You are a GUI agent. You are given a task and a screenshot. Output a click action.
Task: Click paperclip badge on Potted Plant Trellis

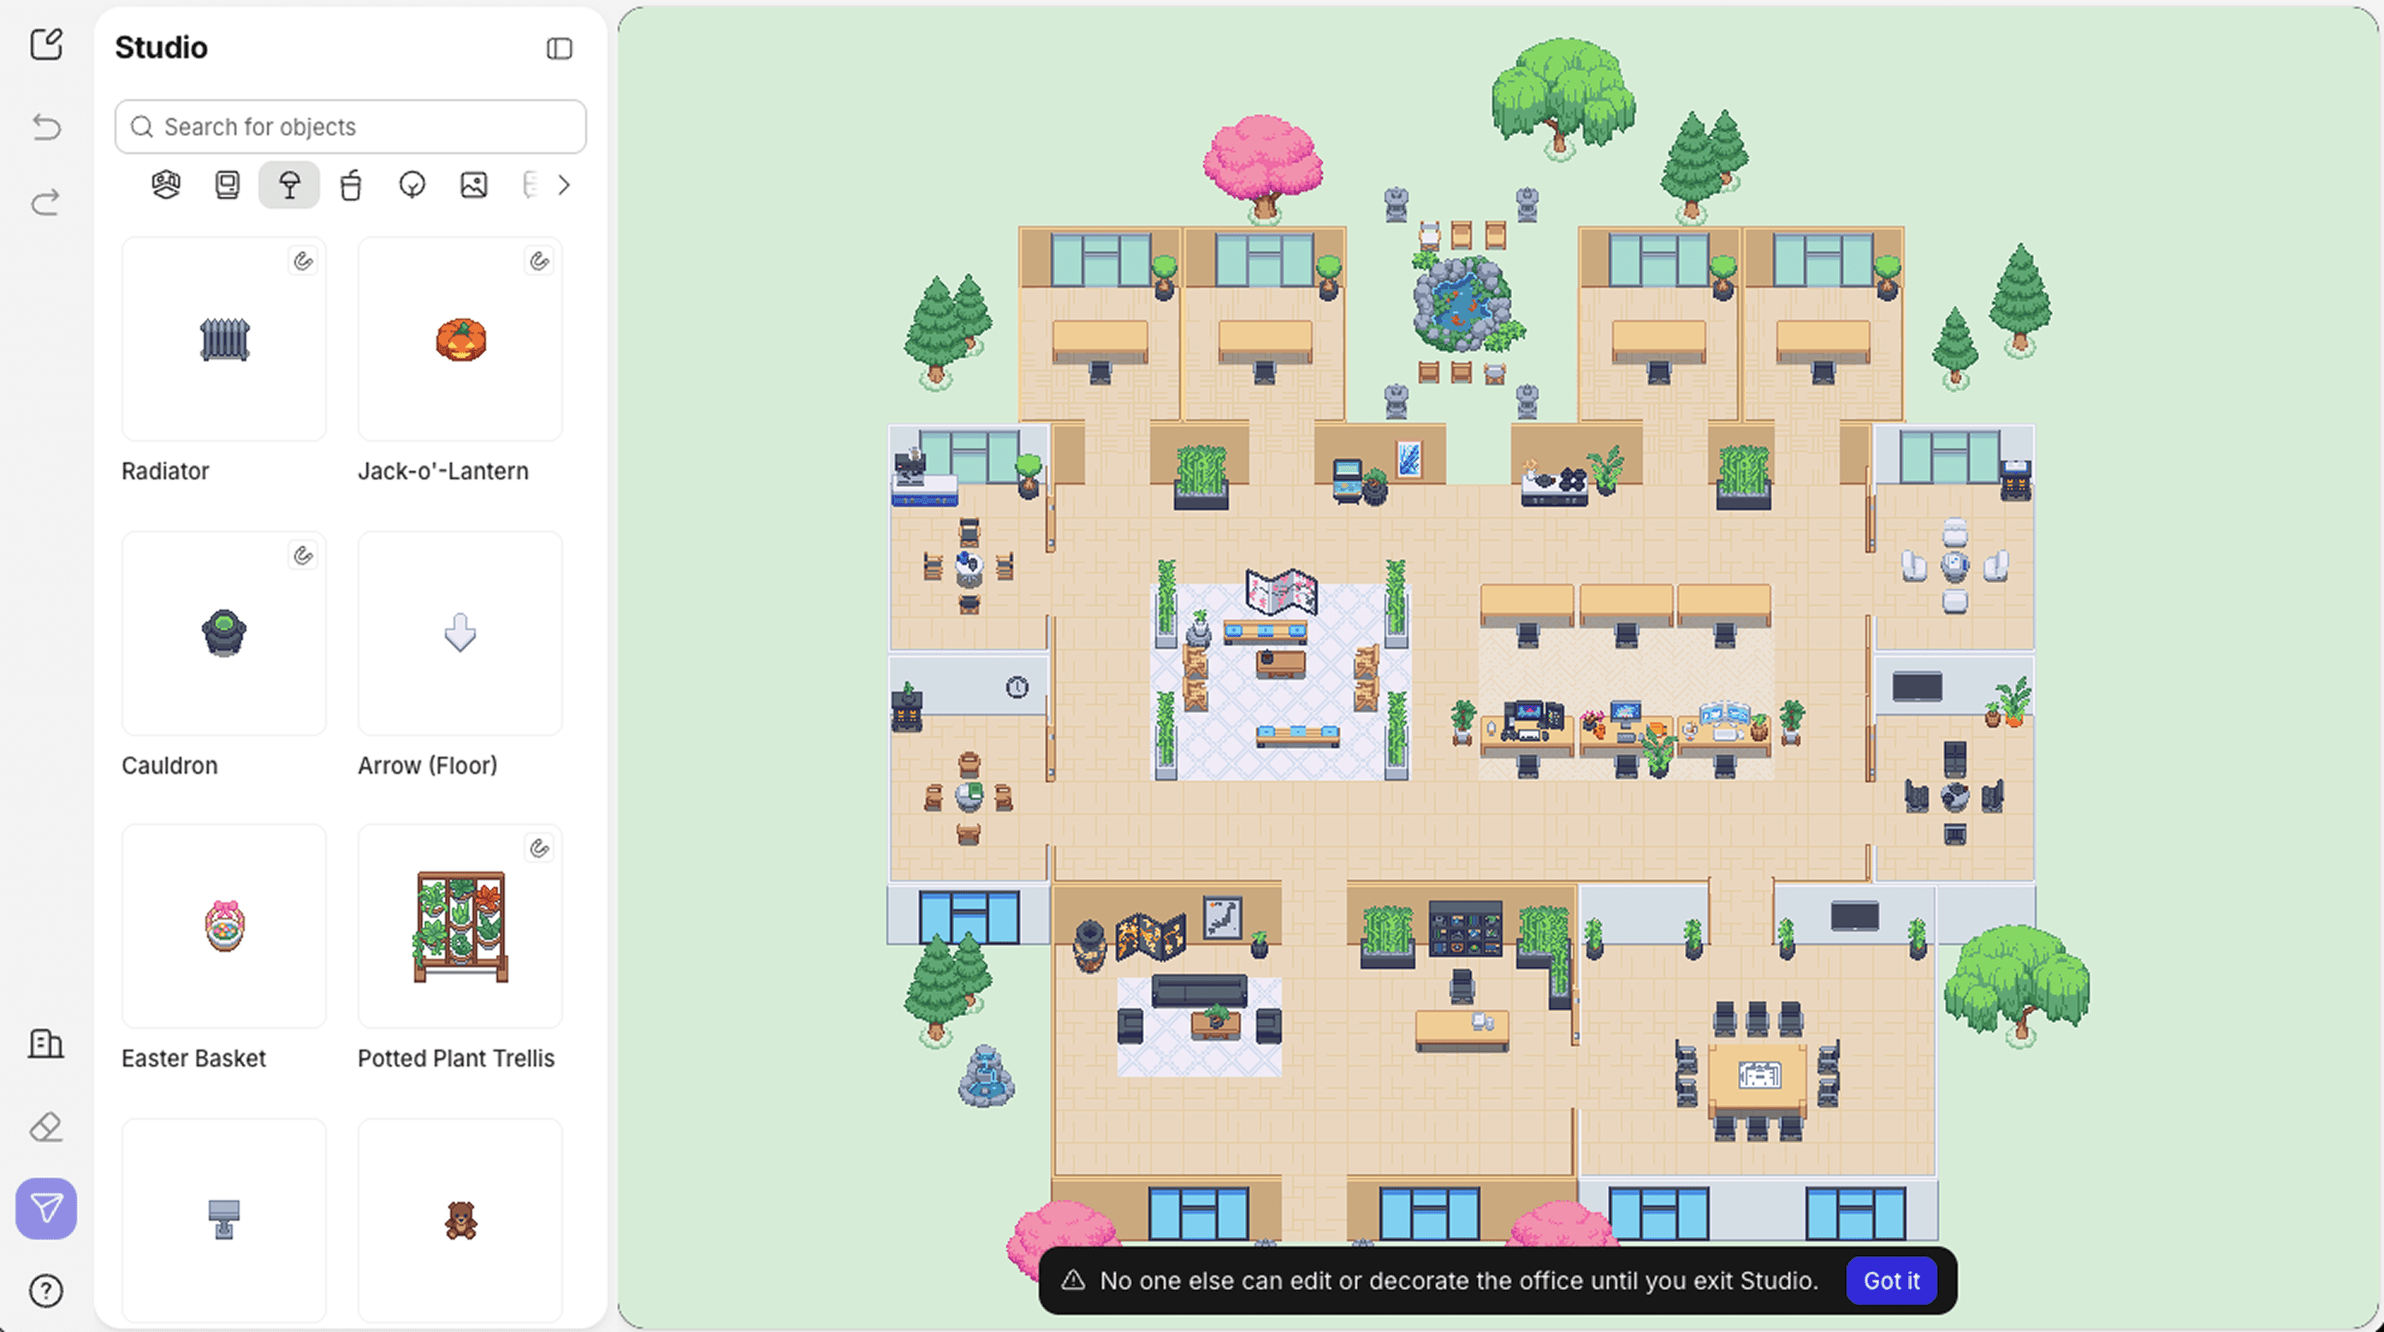[538, 847]
